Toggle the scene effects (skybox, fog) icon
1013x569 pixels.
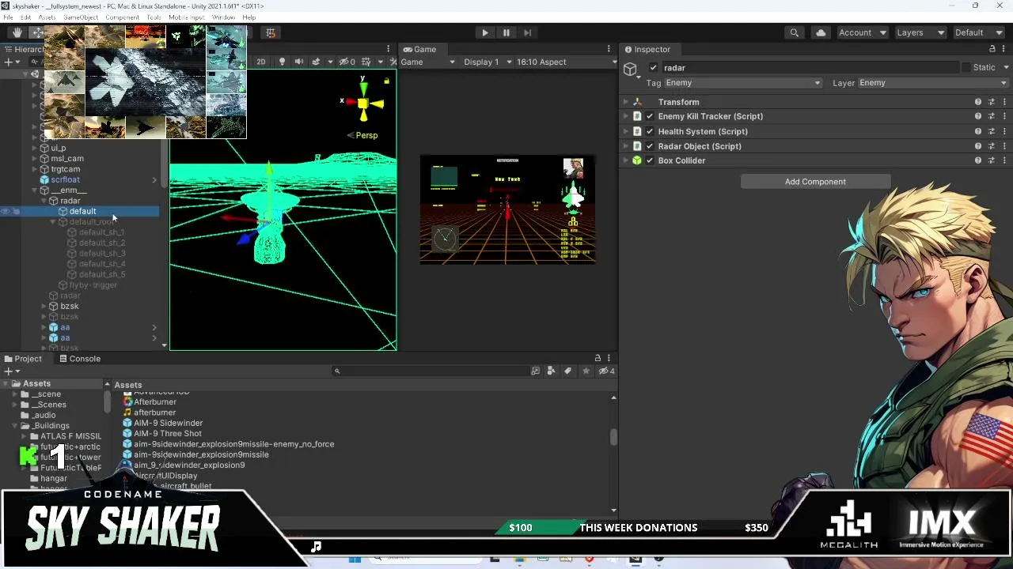[317, 62]
